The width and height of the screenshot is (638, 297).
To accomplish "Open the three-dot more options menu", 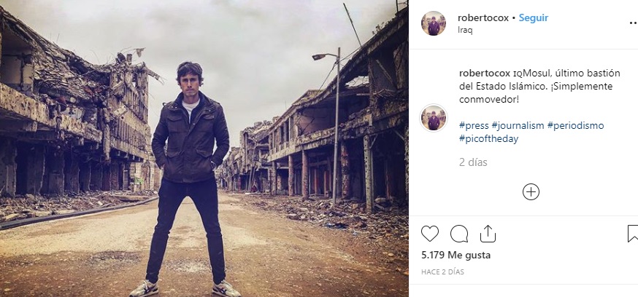I will click(632, 23).
